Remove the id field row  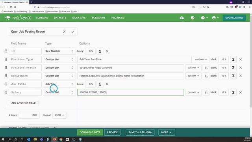[107, 51]
